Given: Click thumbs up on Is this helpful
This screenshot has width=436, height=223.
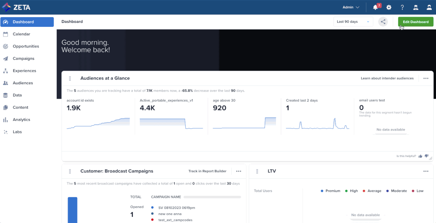Looking at the screenshot, I should coord(420,156).
